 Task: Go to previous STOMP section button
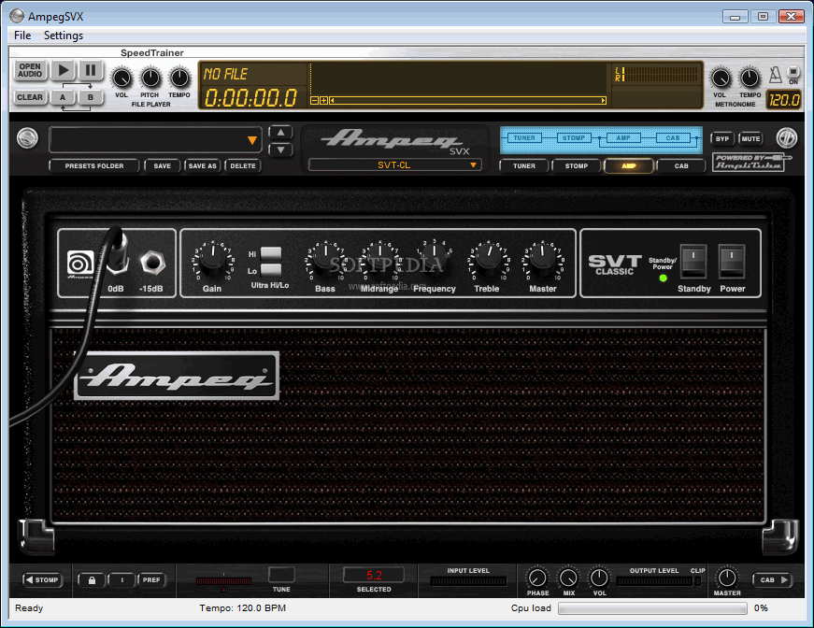43,579
